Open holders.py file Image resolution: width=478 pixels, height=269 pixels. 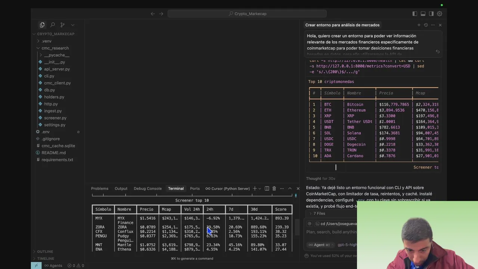pyautogui.click(x=54, y=97)
